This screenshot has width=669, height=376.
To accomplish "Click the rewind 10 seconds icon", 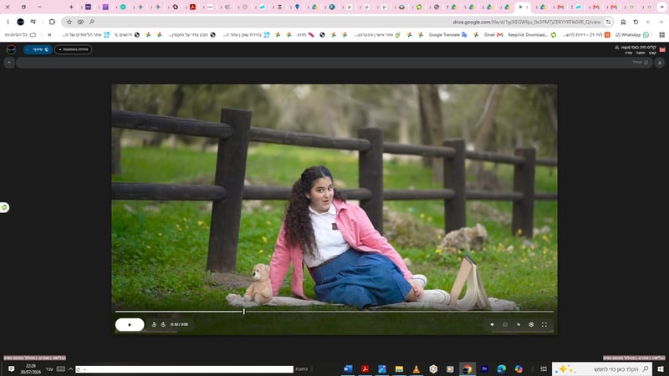I will coord(154,324).
